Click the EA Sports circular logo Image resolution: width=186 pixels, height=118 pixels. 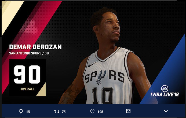[x=165, y=88]
